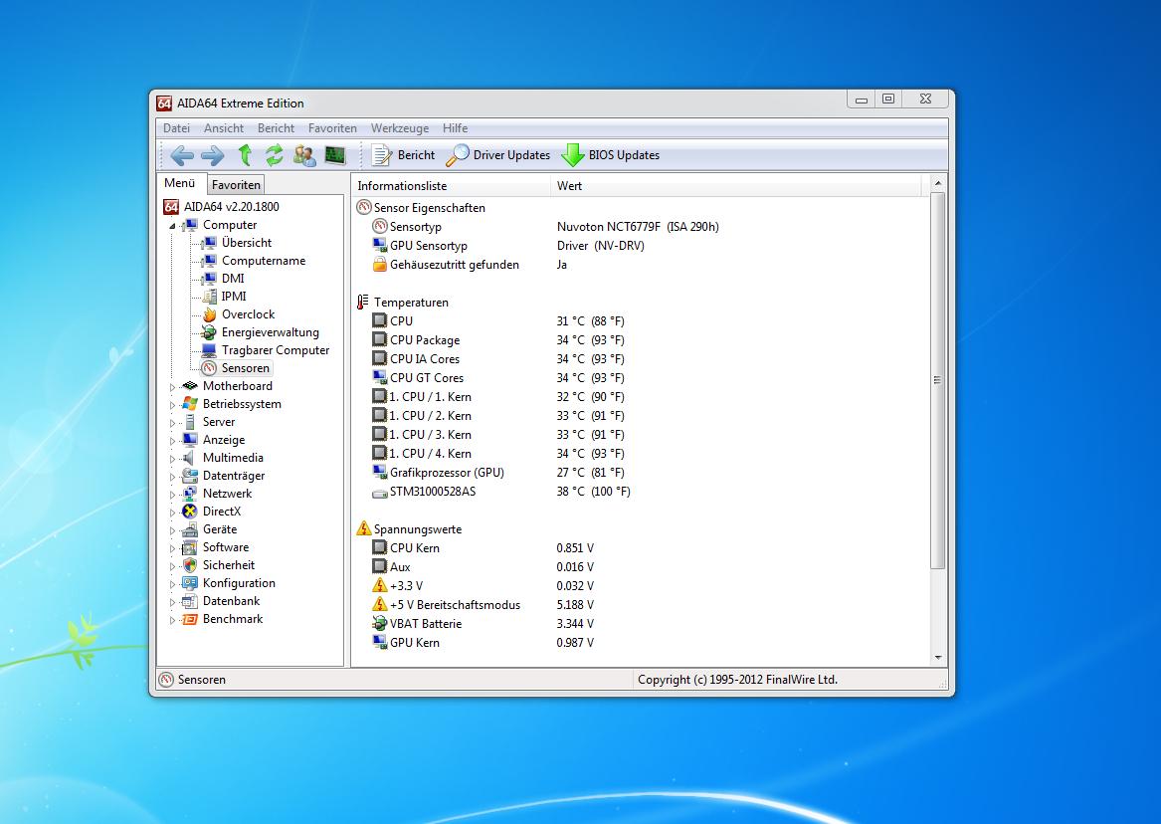Select the CPU Package temperature row
Screen dimensions: 1161x824
[425, 340]
